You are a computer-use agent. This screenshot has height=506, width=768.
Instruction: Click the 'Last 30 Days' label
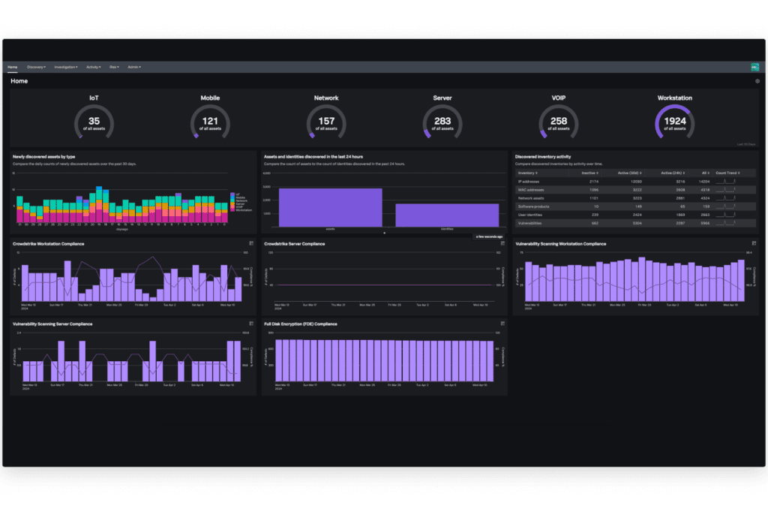[x=746, y=144]
